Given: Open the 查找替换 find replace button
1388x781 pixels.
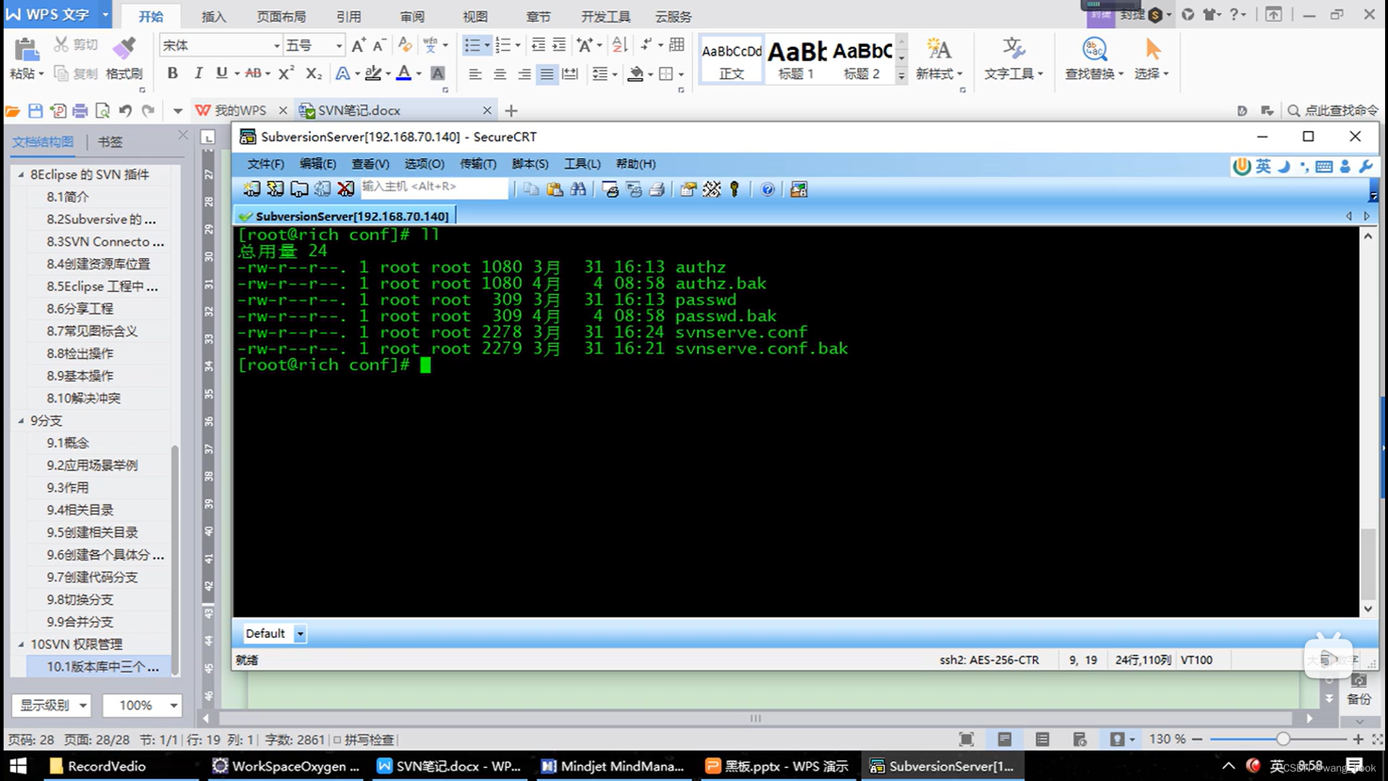Looking at the screenshot, I should click(x=1094, y=59).
